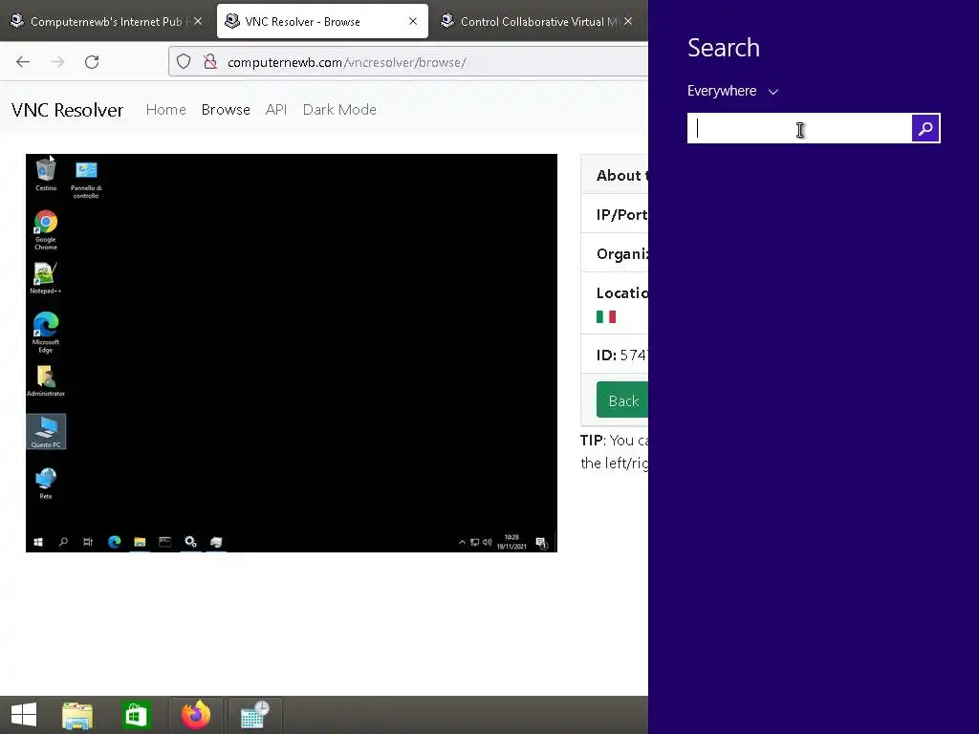Click File Explorer in remote taskbar
Image resolution: width=979 pixels, height=734 pixels.
140,542
